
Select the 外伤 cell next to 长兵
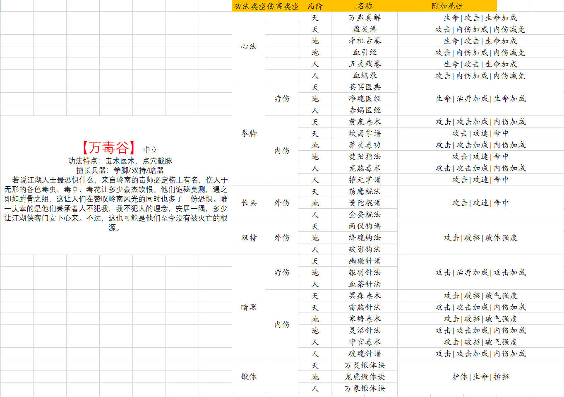point(282,203)
